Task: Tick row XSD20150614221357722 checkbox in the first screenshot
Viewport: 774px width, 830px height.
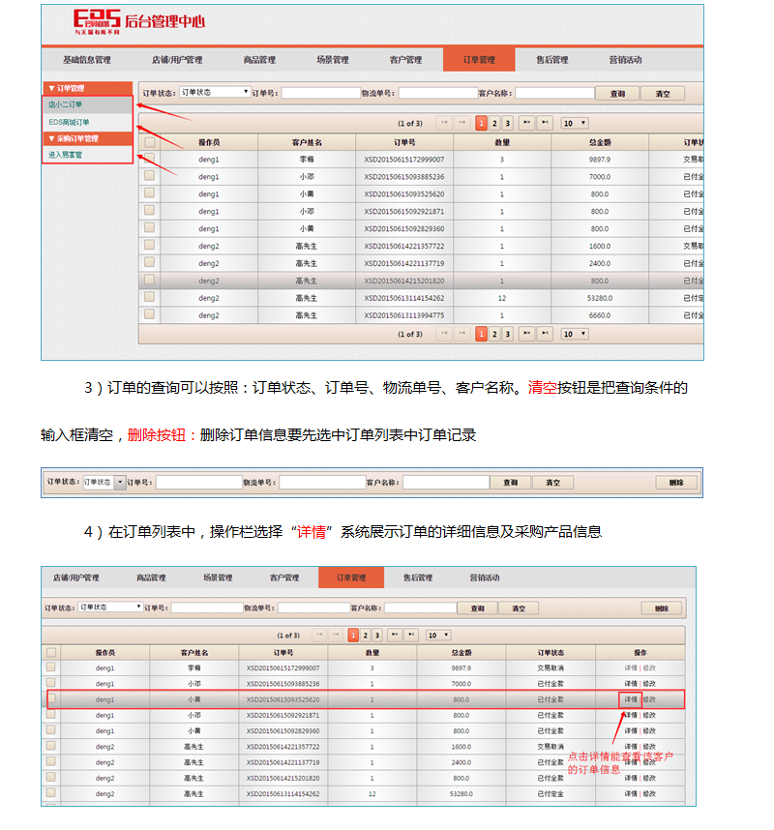Action: (x=150, y=245)
